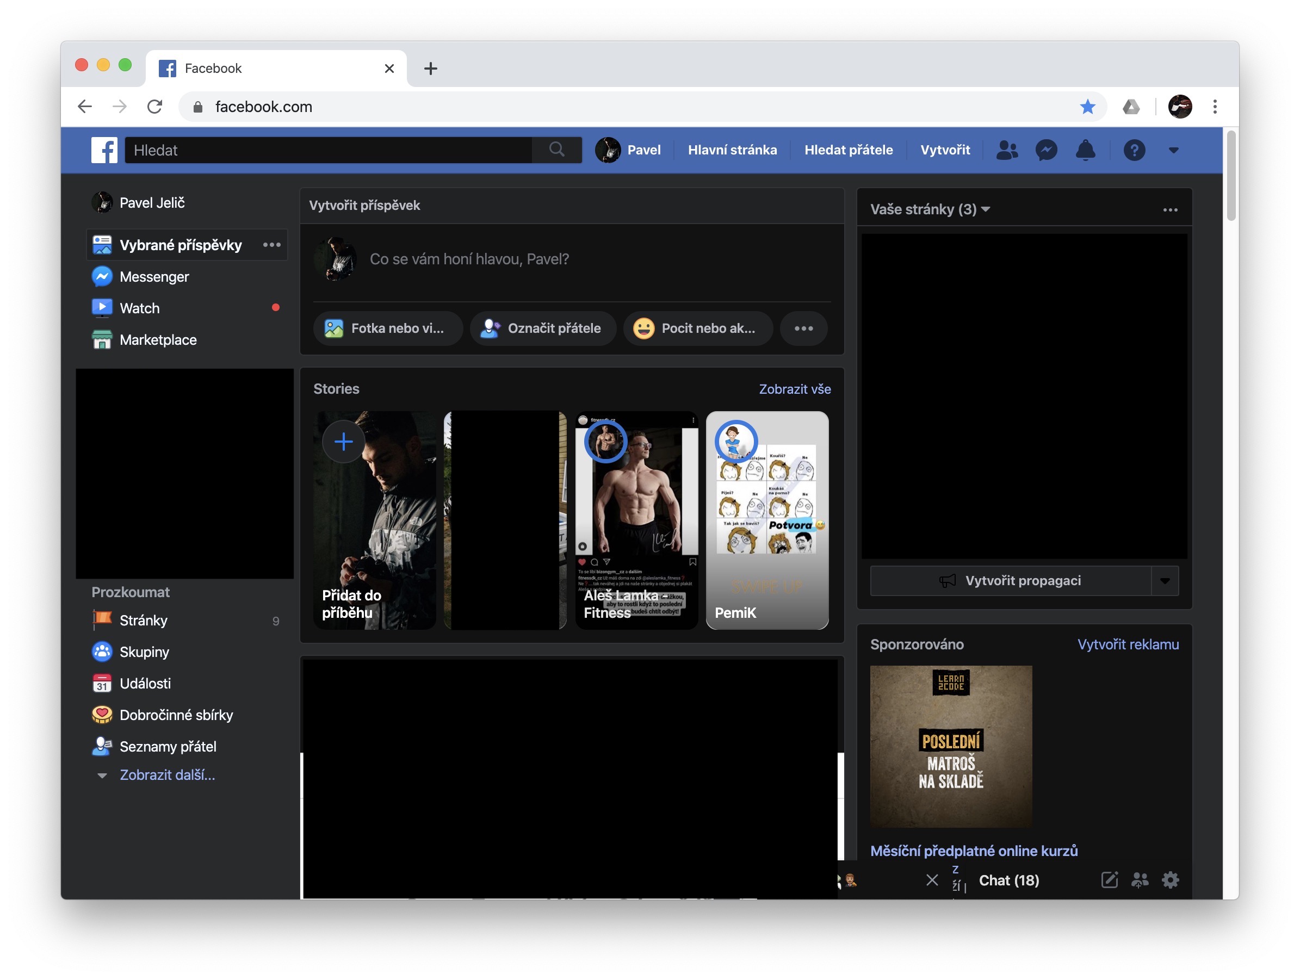Viewport: 1300px width, 980px height.
Task: Click Zobrazit vše link in Stories
Action: click(795, 389)
